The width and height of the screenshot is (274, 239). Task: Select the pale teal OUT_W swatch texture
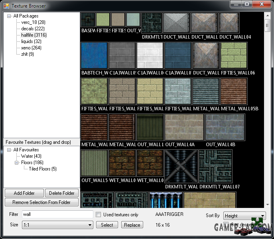point(133,20)
